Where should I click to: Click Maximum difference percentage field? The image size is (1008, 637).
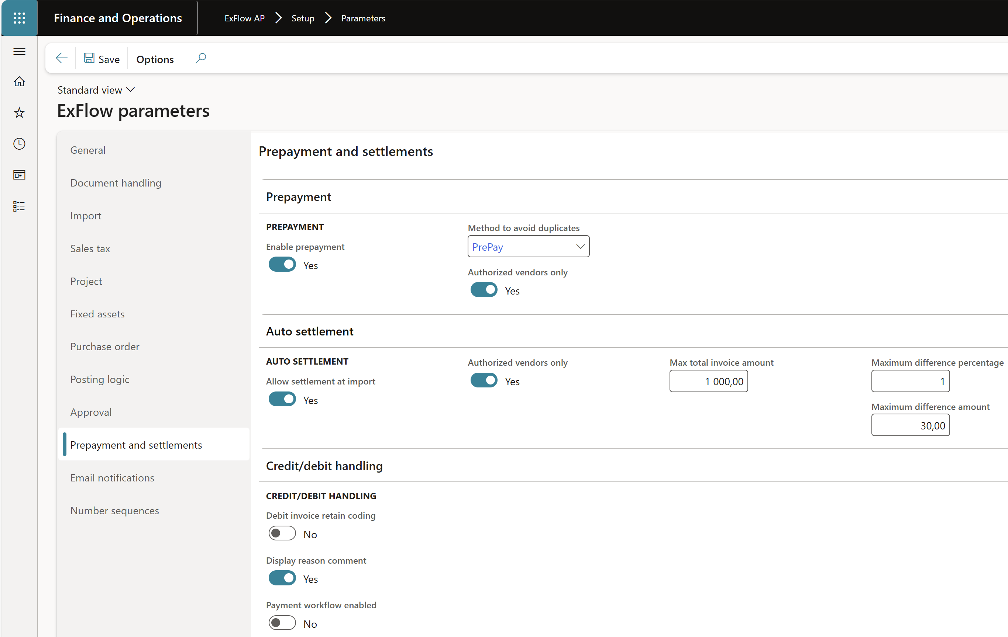(x=910, y=381)
